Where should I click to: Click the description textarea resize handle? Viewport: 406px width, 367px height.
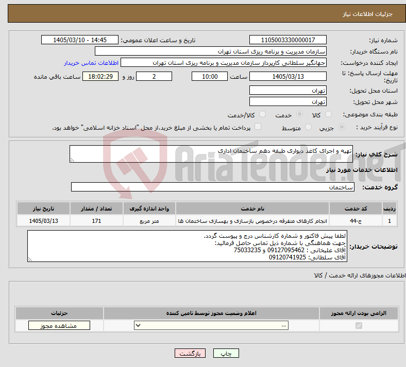click(72, 160)
